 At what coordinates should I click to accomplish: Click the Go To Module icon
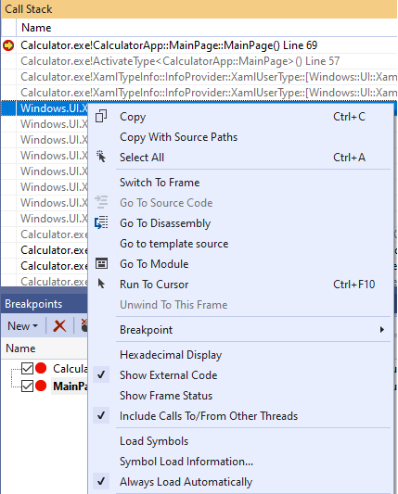click(x=101, y=263)
